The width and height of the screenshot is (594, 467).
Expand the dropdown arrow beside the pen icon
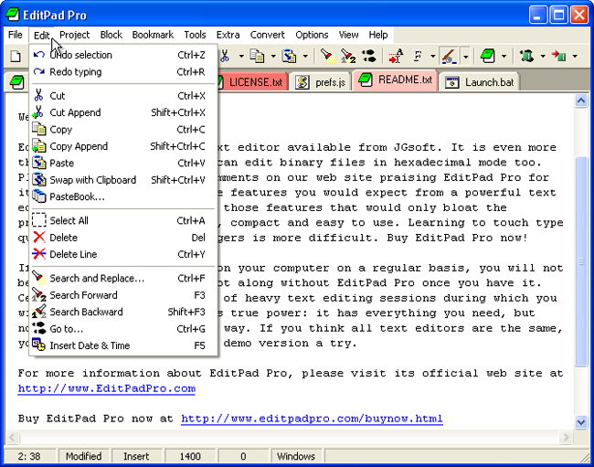coord(466,57)
